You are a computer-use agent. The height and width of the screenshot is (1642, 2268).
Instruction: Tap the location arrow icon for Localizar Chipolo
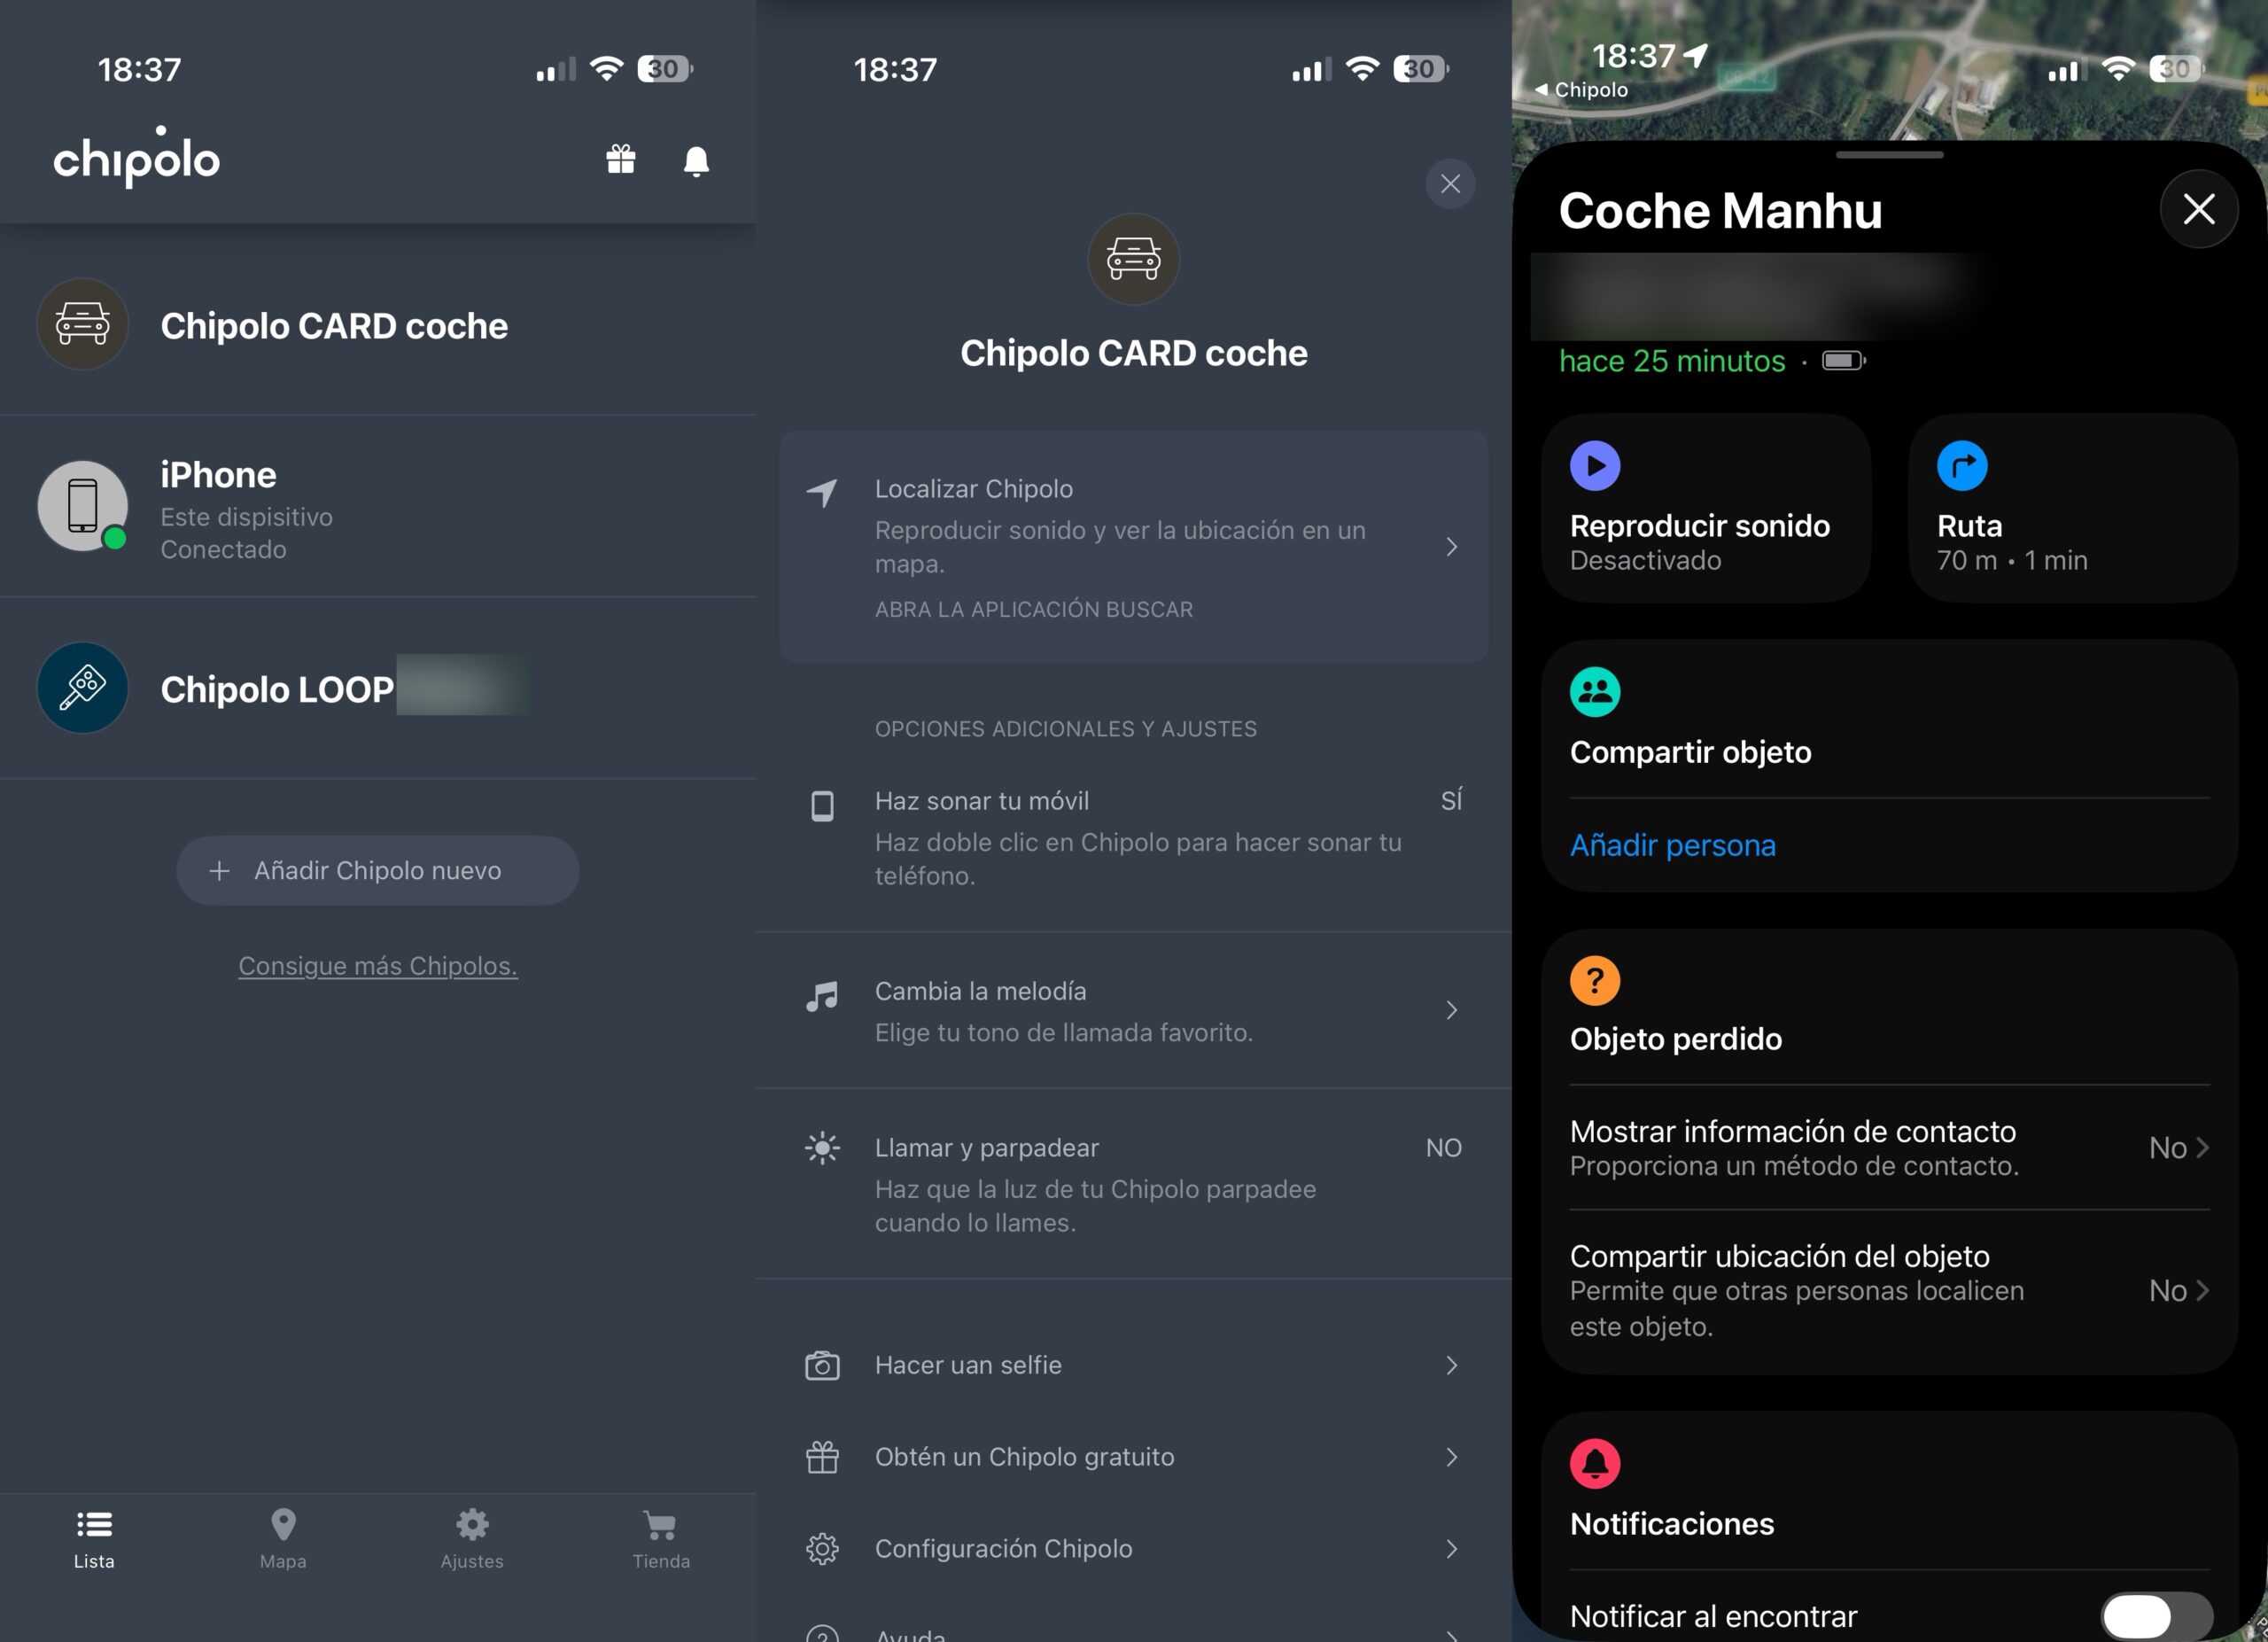[x=822, y=492]
